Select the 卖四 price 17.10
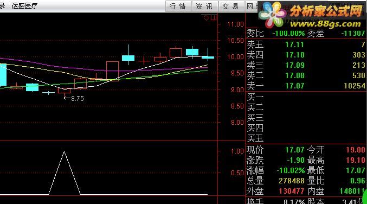 (295, 55)
